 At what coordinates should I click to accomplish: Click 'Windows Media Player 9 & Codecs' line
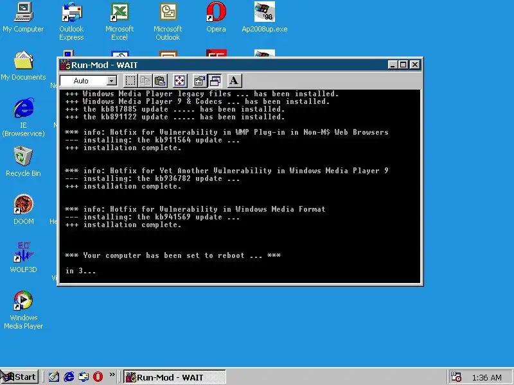(x=197, y=101)
